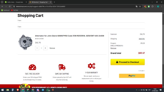
Task: Click the Shopping Cart page heading
Action: (x=30, y=15)
